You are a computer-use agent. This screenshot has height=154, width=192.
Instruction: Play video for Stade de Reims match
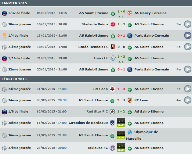pyautogui.click(x=187, y=24)
